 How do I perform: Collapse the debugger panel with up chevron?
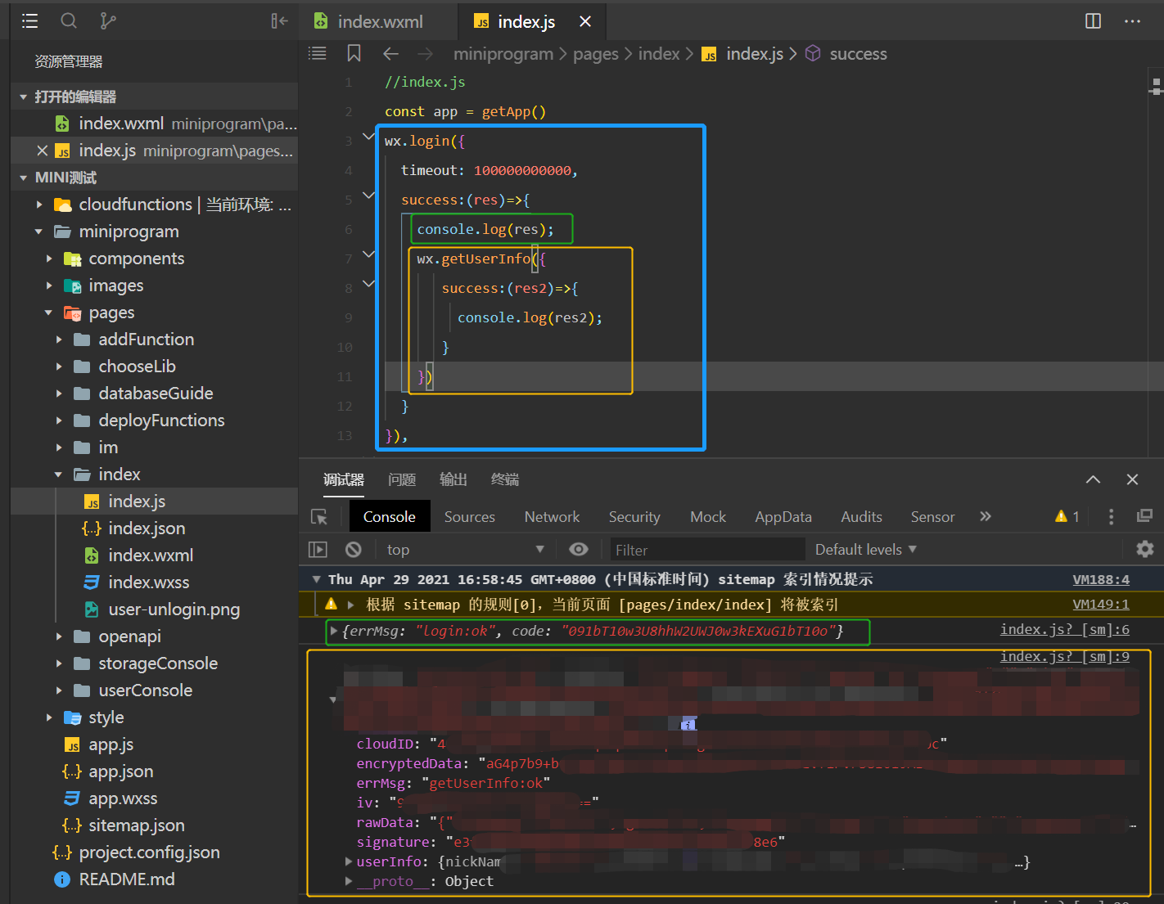(1093, 480)
